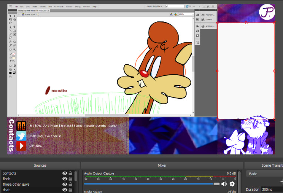This screenshot has width=283, height=193.
Task: Select the Text tool (T icon)
Action: click(14, 27)
